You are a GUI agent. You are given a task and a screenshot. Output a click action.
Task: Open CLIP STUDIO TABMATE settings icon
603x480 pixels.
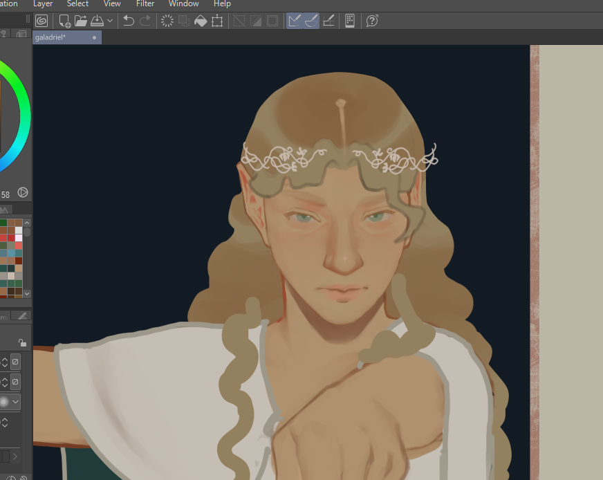(x=350, y=21)
